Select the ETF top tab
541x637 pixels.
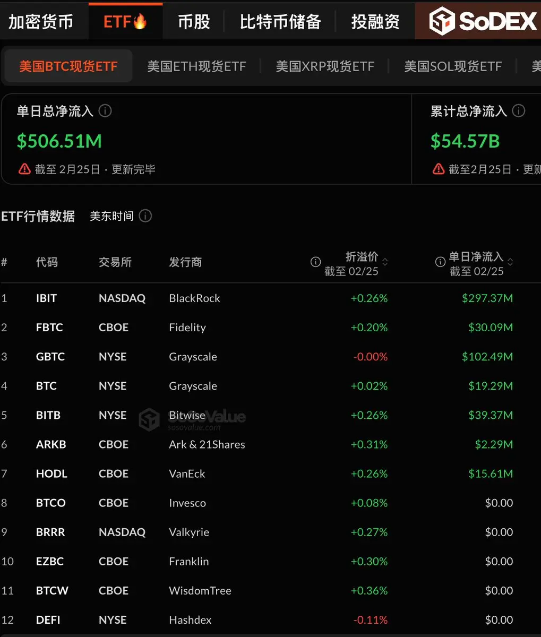pyautogui.click(x=125, y=22)
